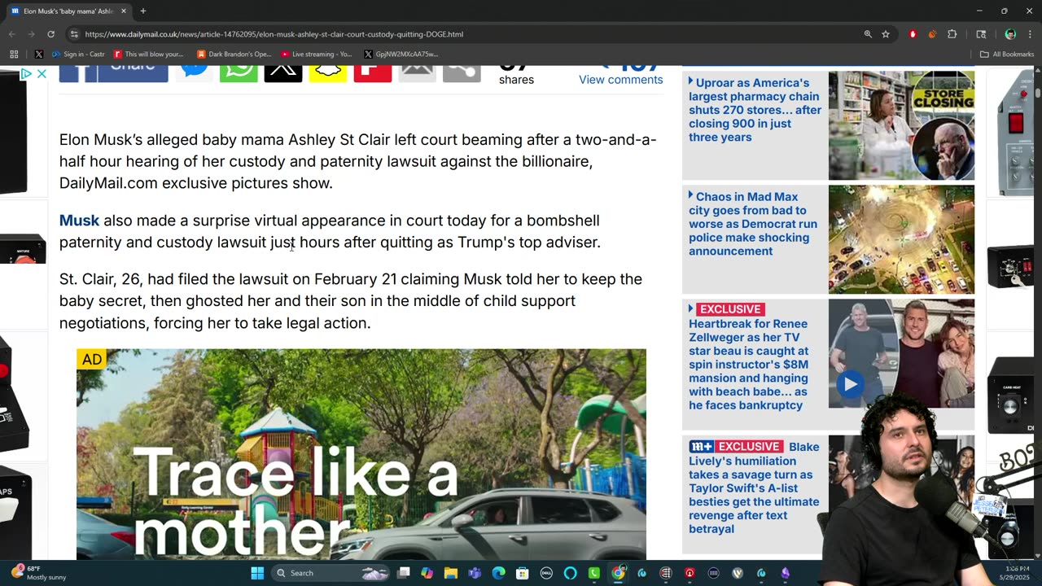
Task: Reload the page in Chrome
Action: point(50,34)
